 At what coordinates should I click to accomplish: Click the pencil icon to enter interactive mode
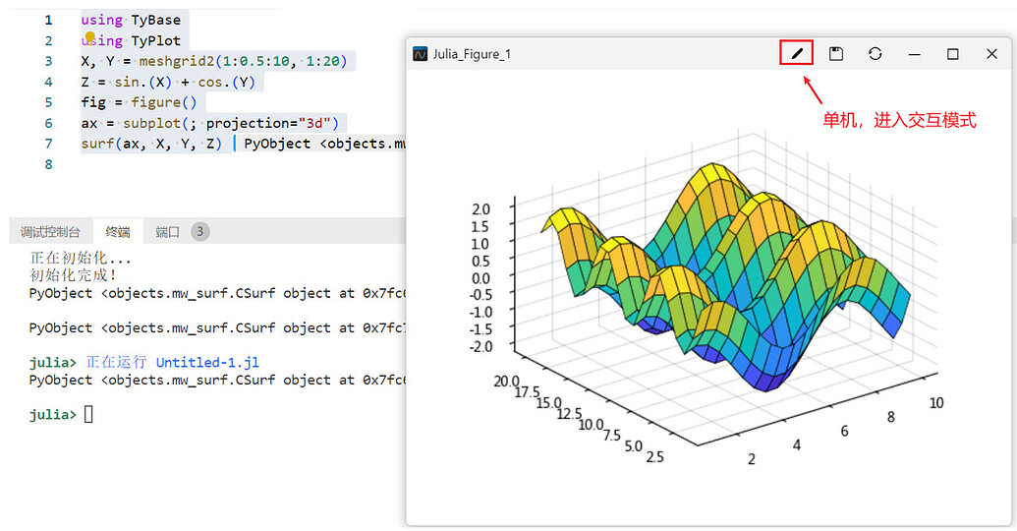click(797, 54)
